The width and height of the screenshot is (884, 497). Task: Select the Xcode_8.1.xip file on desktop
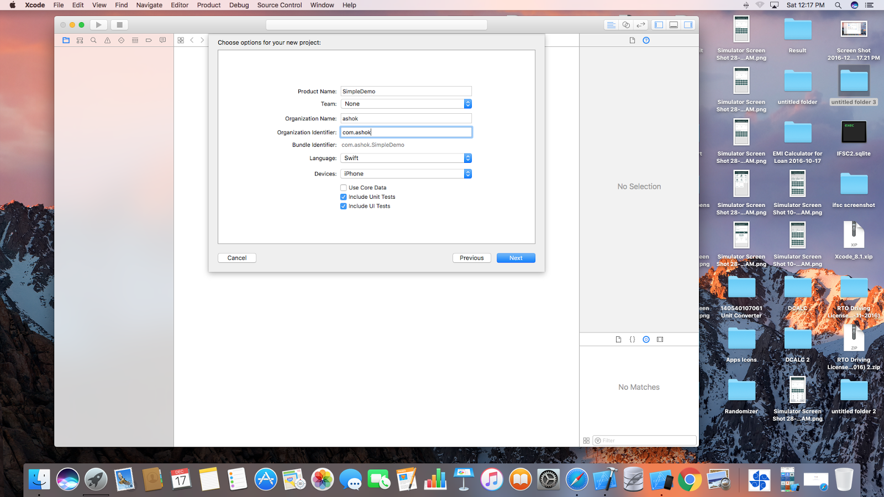(854, 240)
